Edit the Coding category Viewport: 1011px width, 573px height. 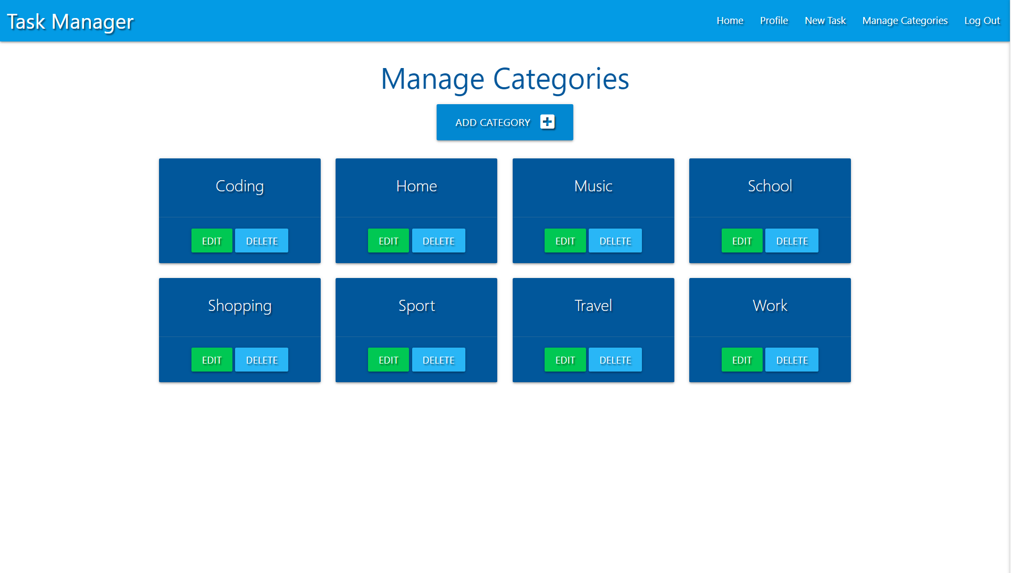(212, 241)
